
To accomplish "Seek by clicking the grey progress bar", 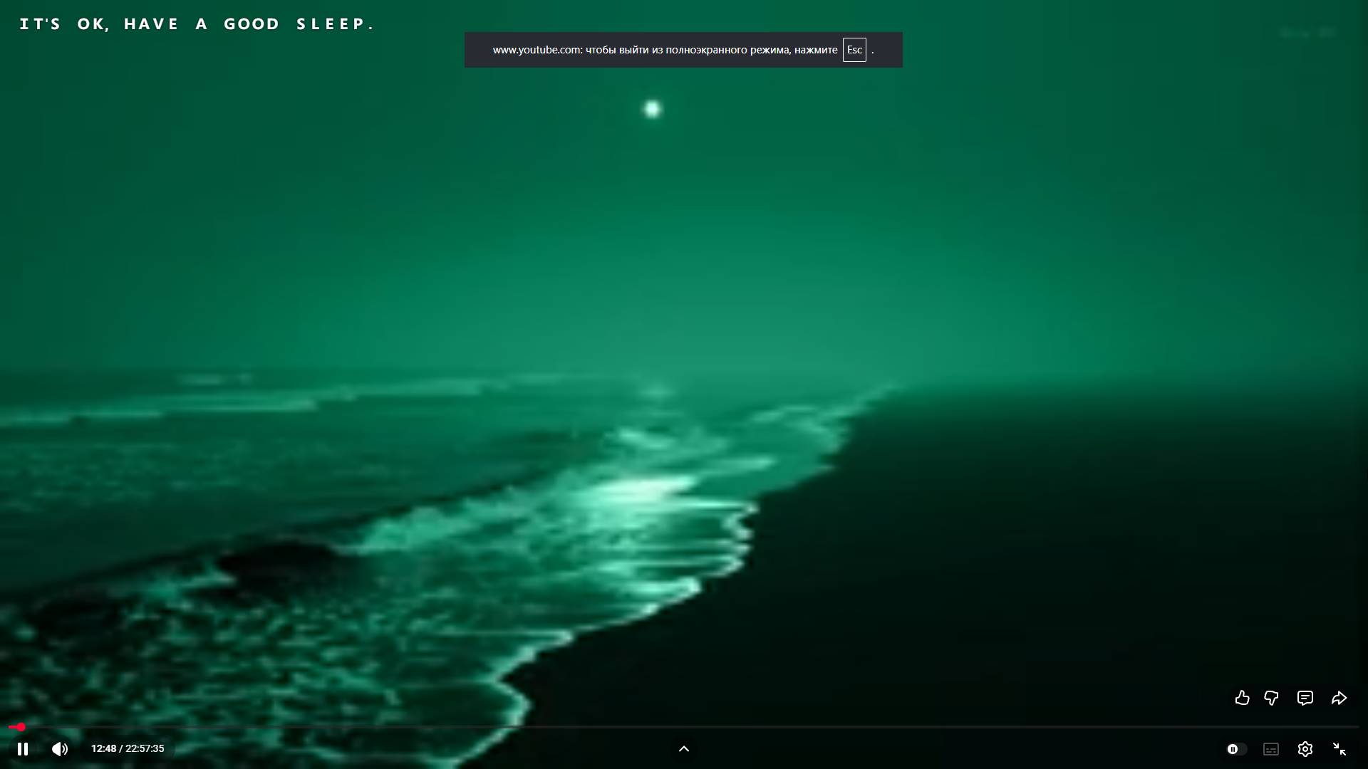I will (684, 727).
